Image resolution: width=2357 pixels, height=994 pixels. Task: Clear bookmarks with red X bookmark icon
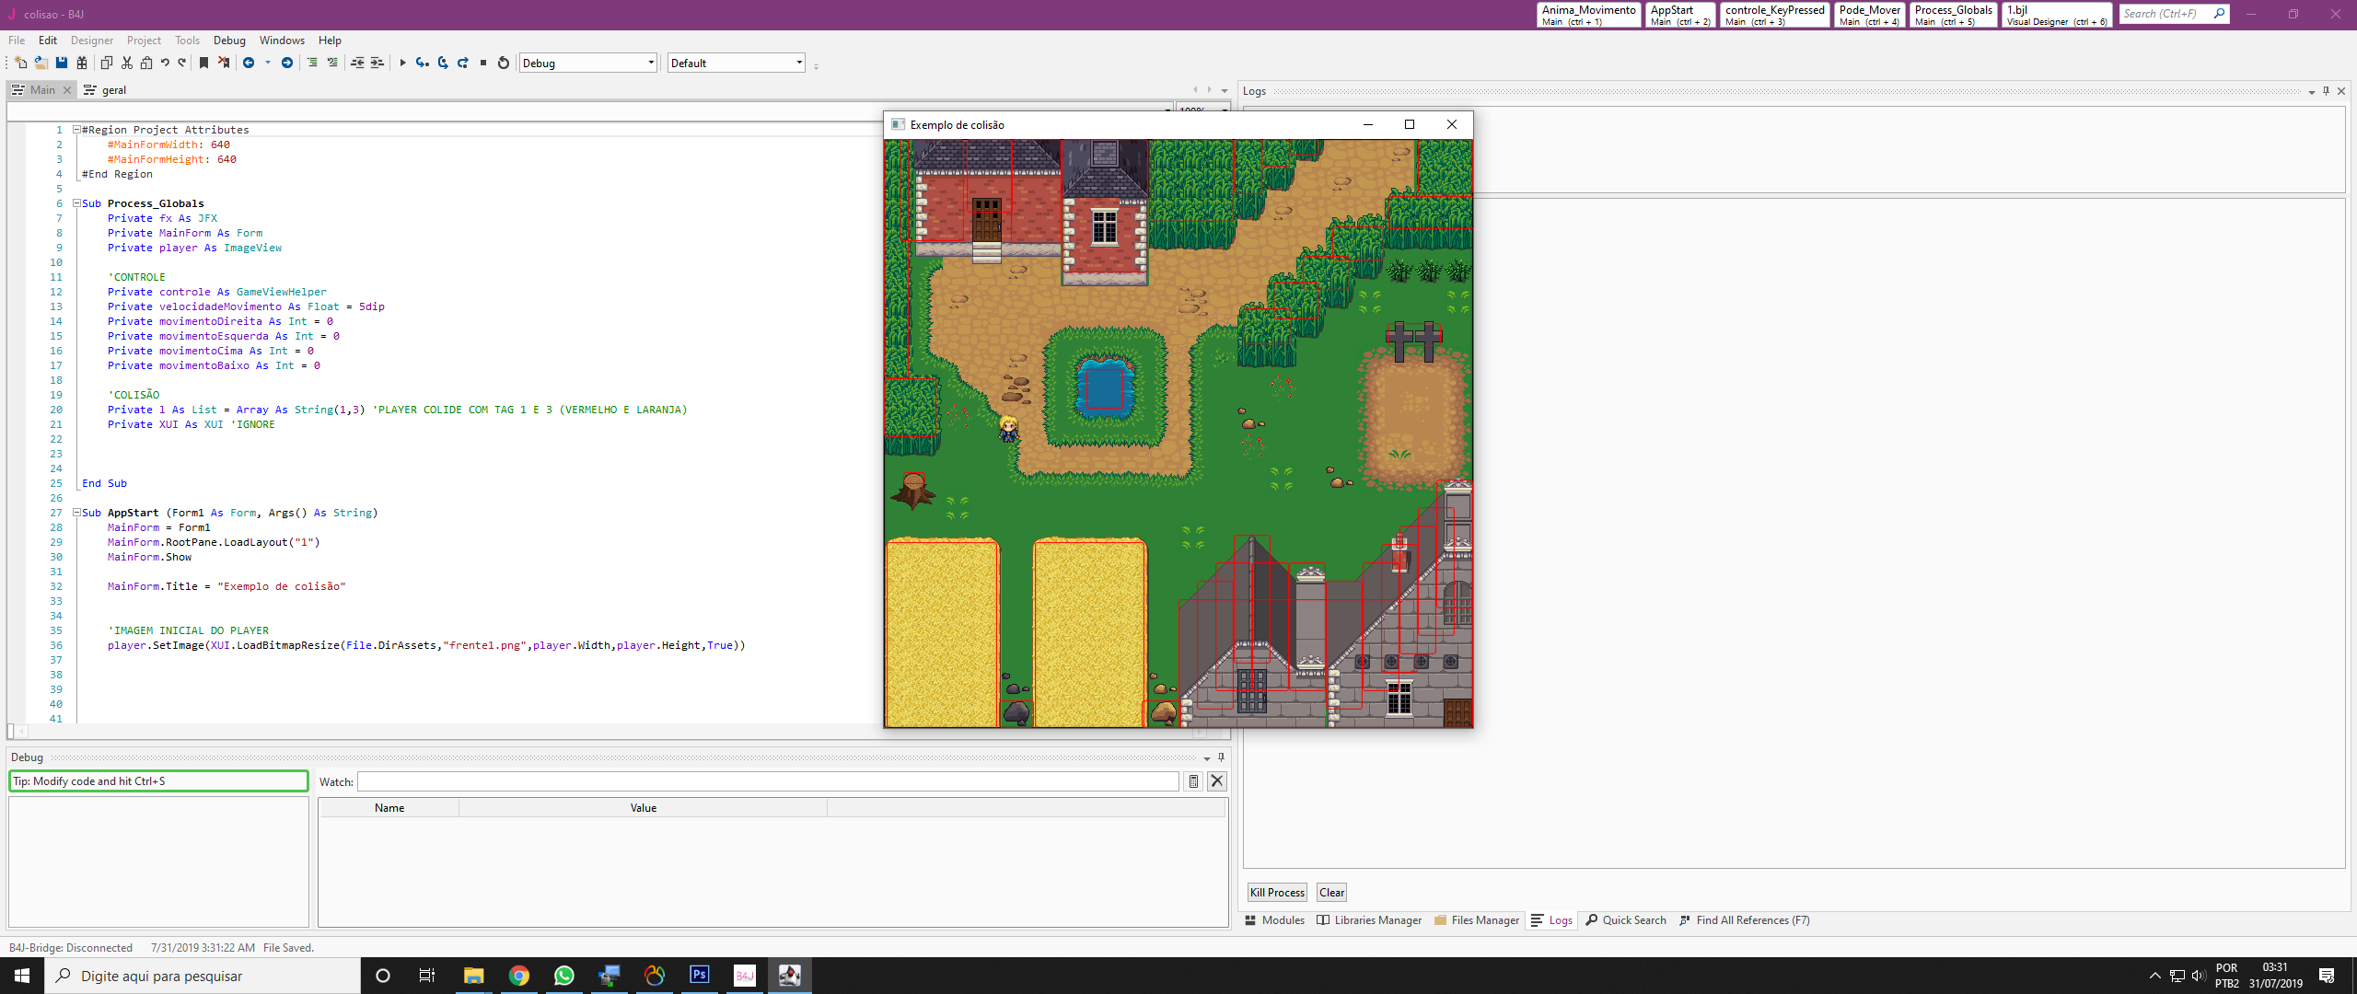[x=224, y=63]
